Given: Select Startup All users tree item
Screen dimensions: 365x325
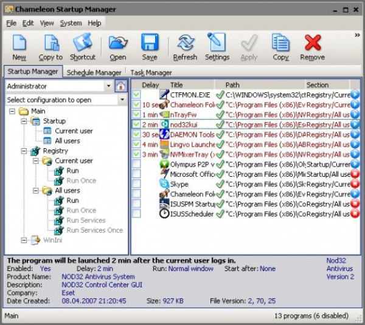Looking at the screenshot, I should (x=68, y=141).
